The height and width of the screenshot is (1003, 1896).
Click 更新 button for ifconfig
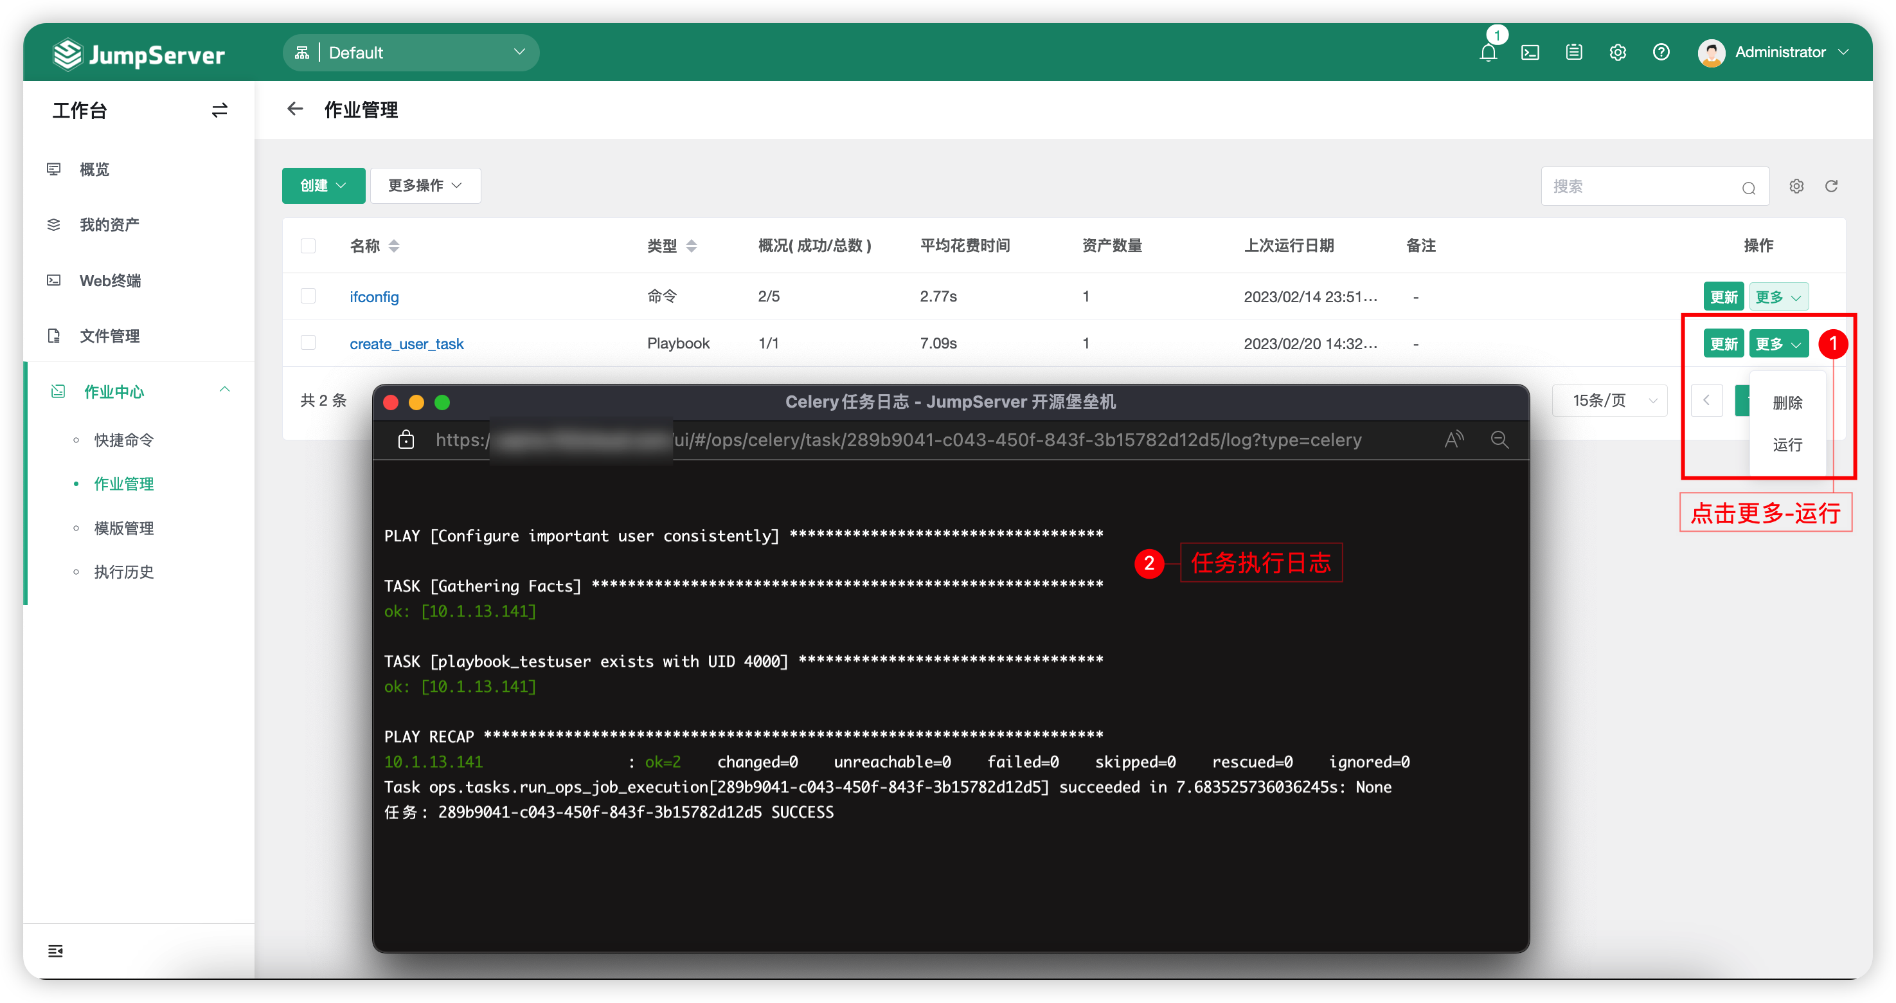tap(1723, 297)
